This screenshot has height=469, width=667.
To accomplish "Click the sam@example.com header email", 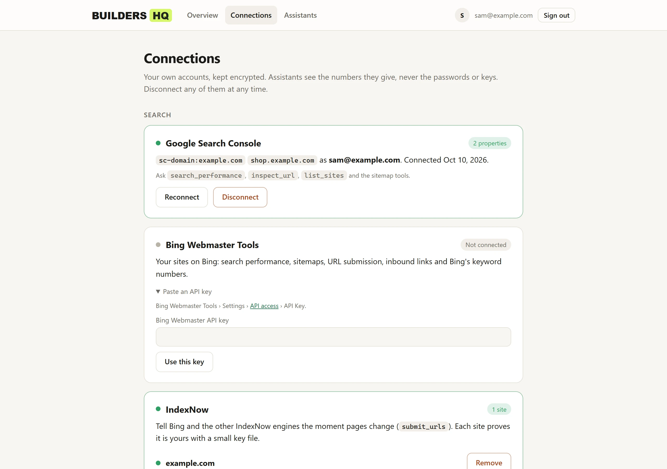I will [x=503, y=15].
